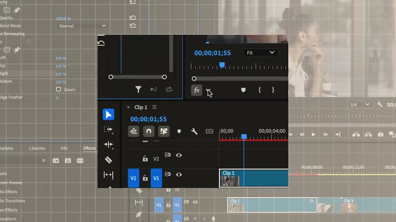Pick the Track Select Forward tool in inset
Screen dimensions: 396x222
point(108,129)
